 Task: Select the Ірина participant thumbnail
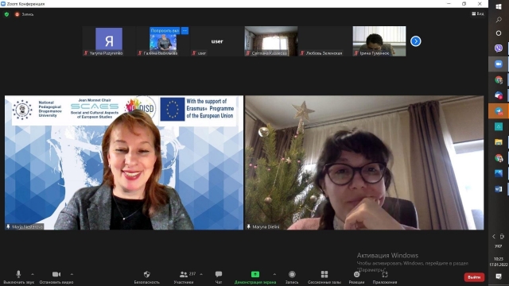pos(379,41)
